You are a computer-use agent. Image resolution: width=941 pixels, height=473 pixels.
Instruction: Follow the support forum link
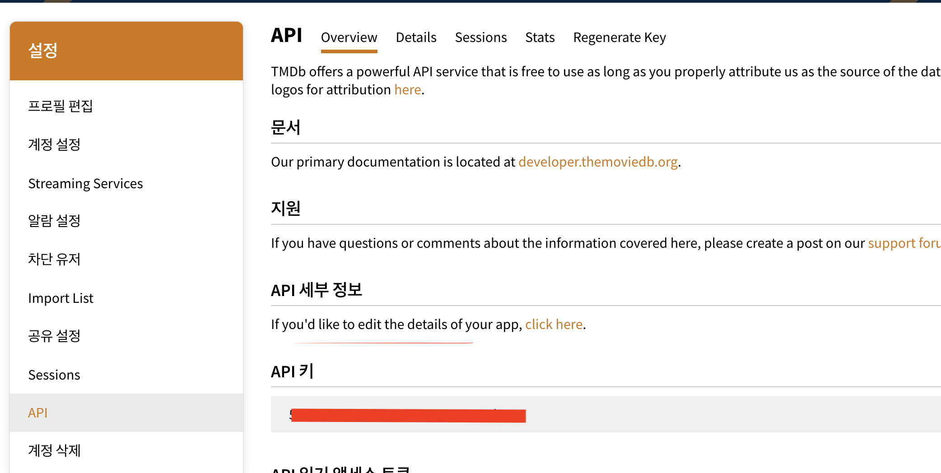[x=904, y=243]
